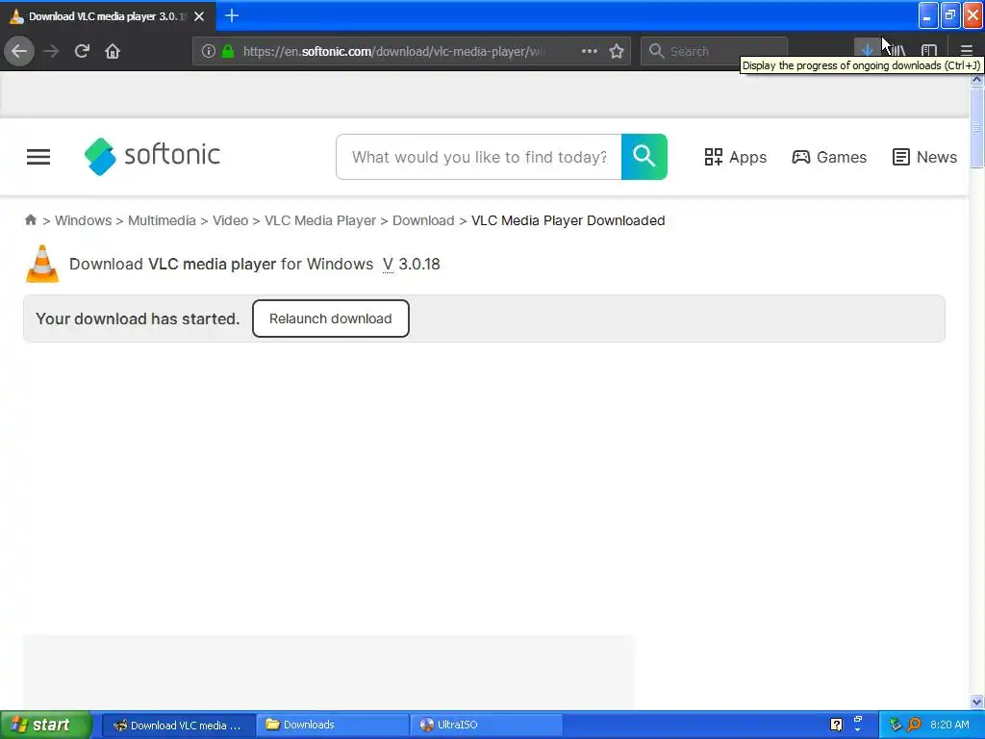Select the Download VLC media player tab
Screen dimensions: 985x739
[x=108, y=16]
